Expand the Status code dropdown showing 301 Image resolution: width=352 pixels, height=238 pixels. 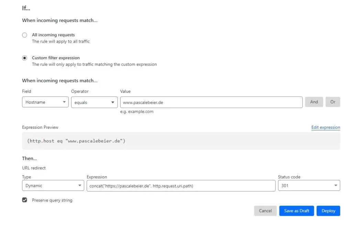(309, 186)
